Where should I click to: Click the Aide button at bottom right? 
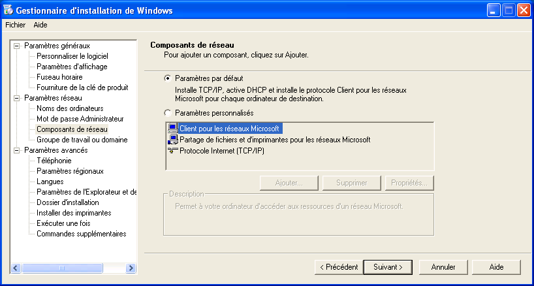tap(496, 267)
